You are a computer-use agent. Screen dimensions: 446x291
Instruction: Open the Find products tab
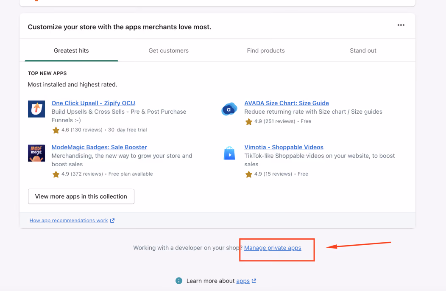click(266, 50)
